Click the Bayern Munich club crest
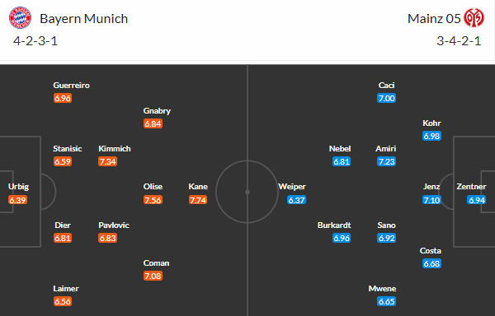The height and width of the screenshot is (316, 495). [20, 18]
